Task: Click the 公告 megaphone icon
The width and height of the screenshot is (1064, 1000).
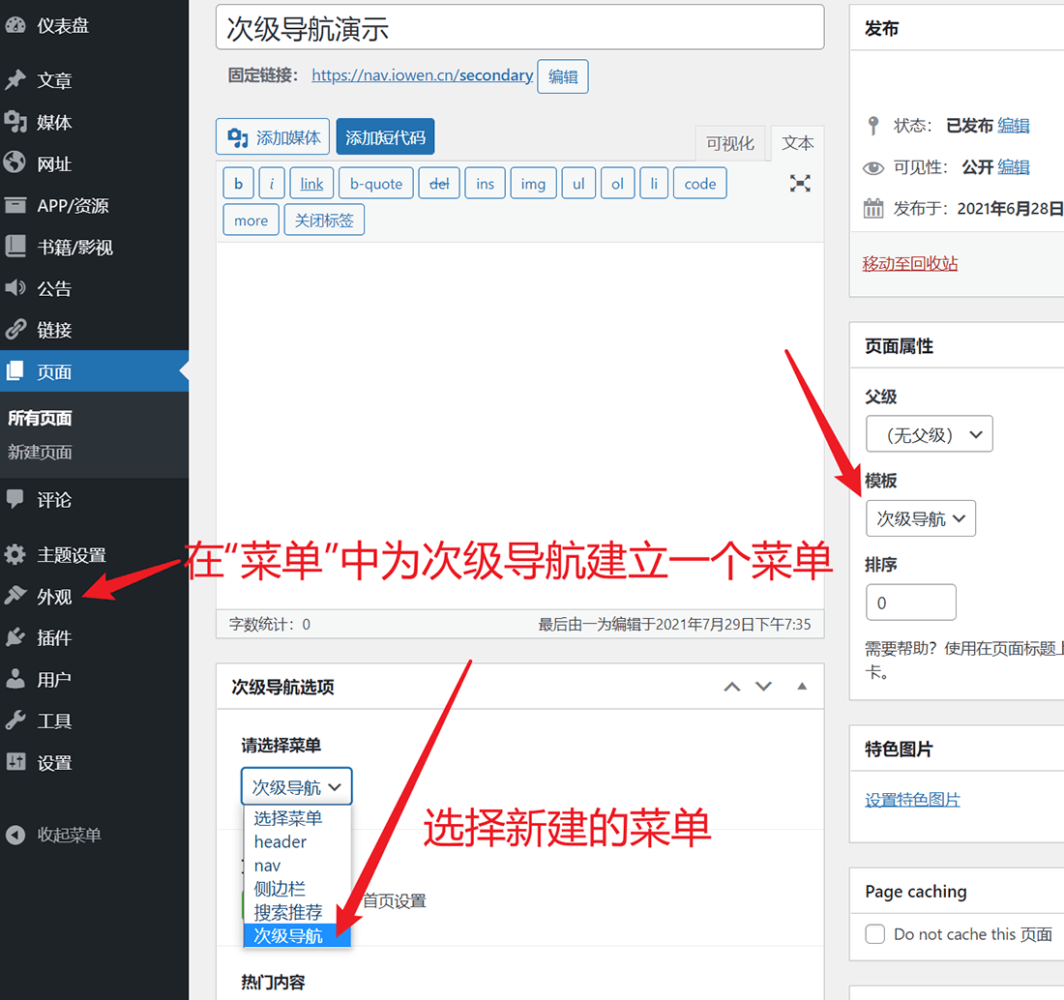Action: (x=15, y=288)
